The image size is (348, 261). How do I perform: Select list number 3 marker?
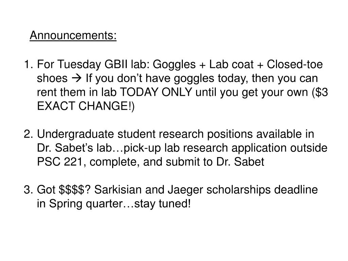click(x=29, y=190)
